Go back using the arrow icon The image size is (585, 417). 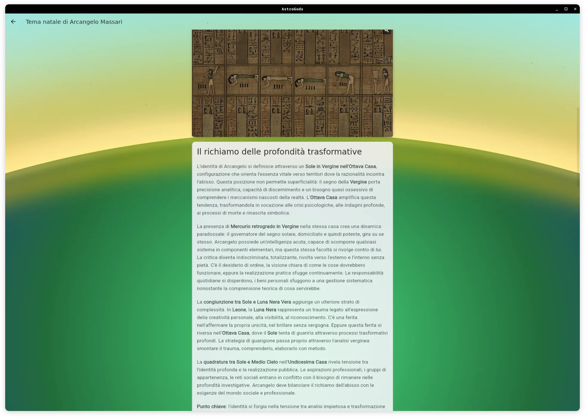tap(13, 21)
